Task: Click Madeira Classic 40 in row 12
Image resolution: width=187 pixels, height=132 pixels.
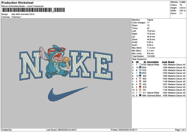Action: 177,96
